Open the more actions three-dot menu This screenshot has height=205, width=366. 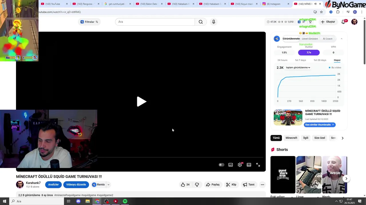(262, 184)
